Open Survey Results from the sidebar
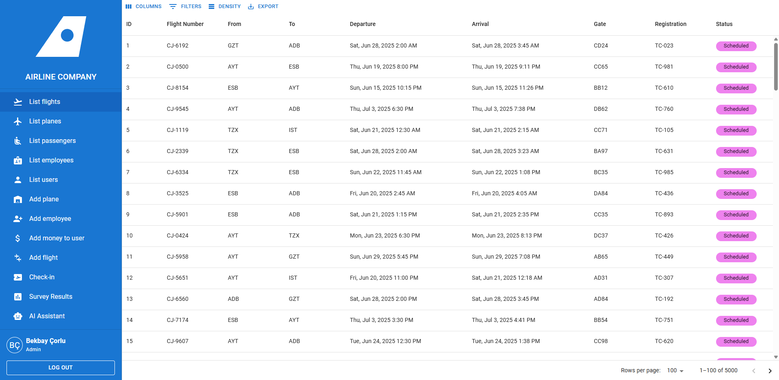Viewport: 779px width, 380px height. [50, 296]
